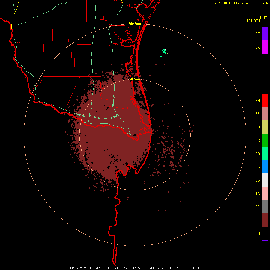This screenshot has height=270, width=270.
Task: Click the BI legend label
Action: click(x=257, y=220)
